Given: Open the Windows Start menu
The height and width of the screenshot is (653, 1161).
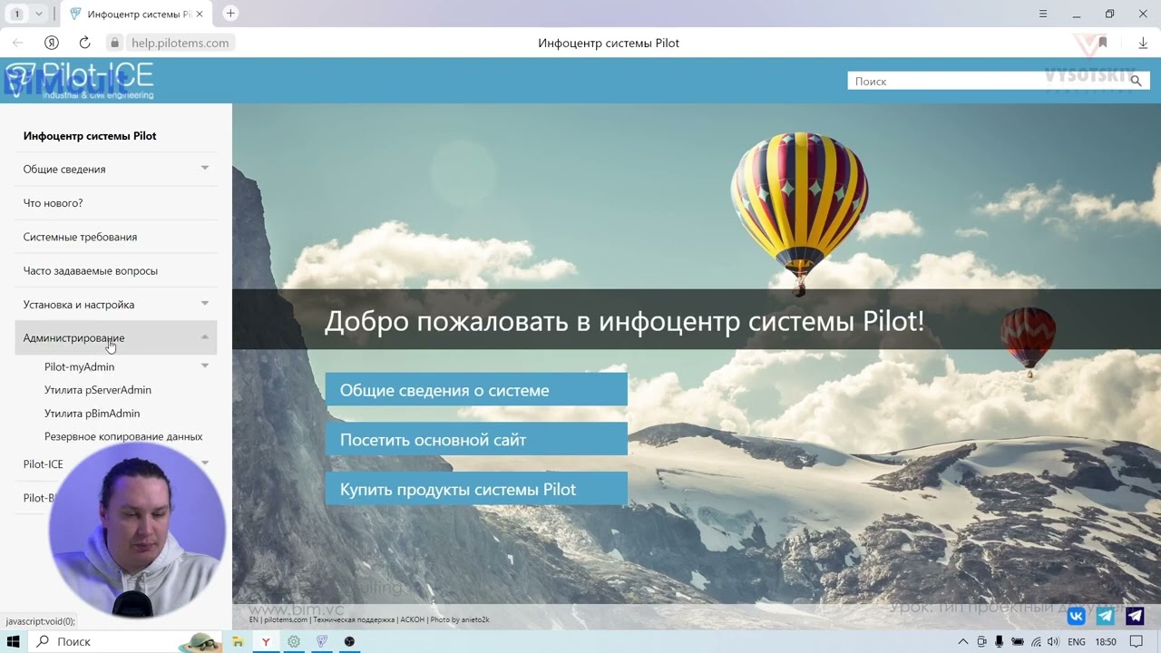Looking at the screenshot, I should (x=14, y=641).
